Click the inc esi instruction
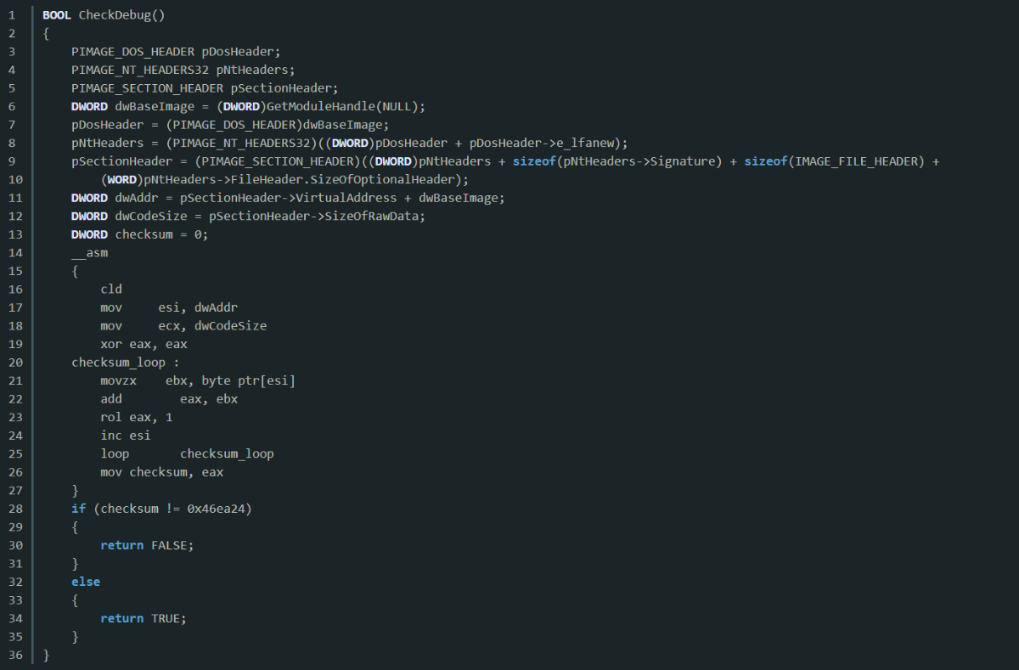 tap(125, 436)
